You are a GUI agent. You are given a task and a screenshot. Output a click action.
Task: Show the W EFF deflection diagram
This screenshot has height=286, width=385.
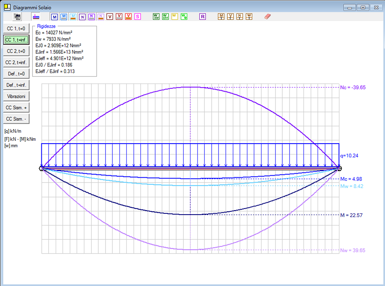165,16
